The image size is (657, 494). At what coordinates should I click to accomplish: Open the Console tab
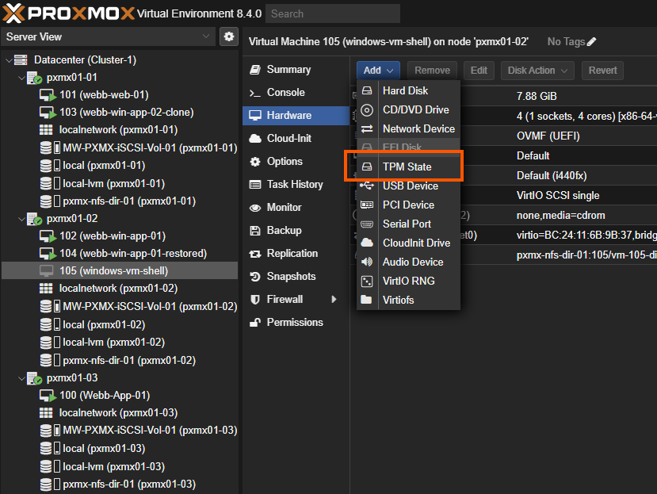coord(296,92)
